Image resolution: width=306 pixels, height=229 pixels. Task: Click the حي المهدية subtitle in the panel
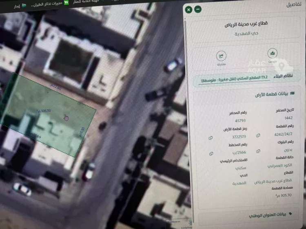click(246, 33)
